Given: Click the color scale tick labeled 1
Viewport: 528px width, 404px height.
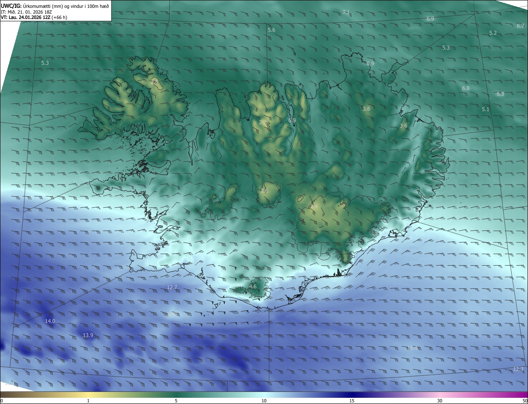Looking at the screenshot, I should click(x=88, y=401).
